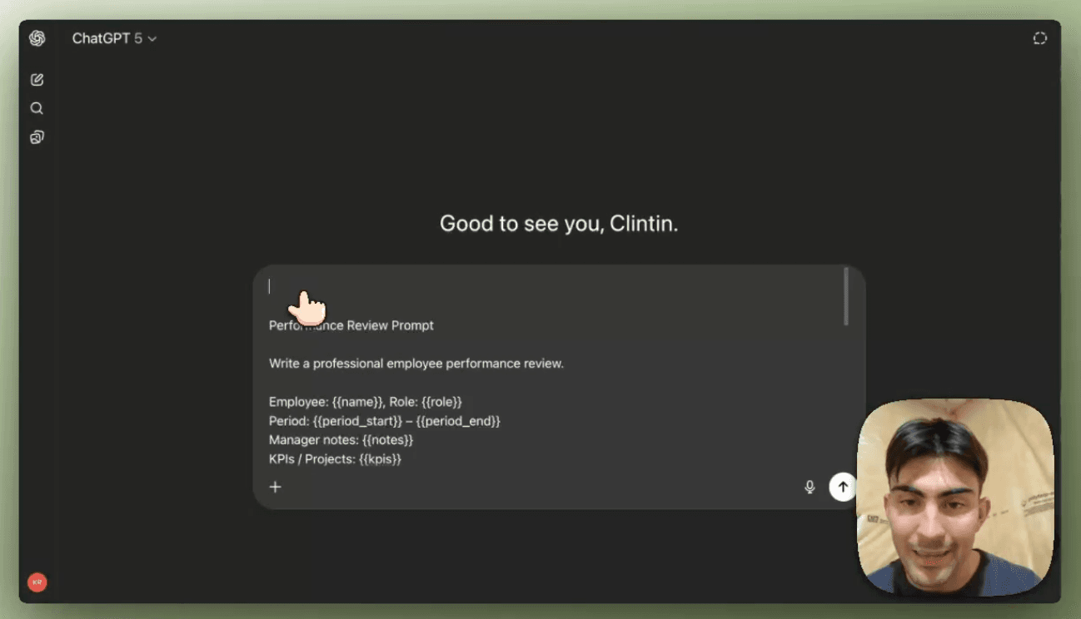This screenshot has width=1081, height=619.
Task: Open chat search with the magnifier icon
Action: [37, 108]
